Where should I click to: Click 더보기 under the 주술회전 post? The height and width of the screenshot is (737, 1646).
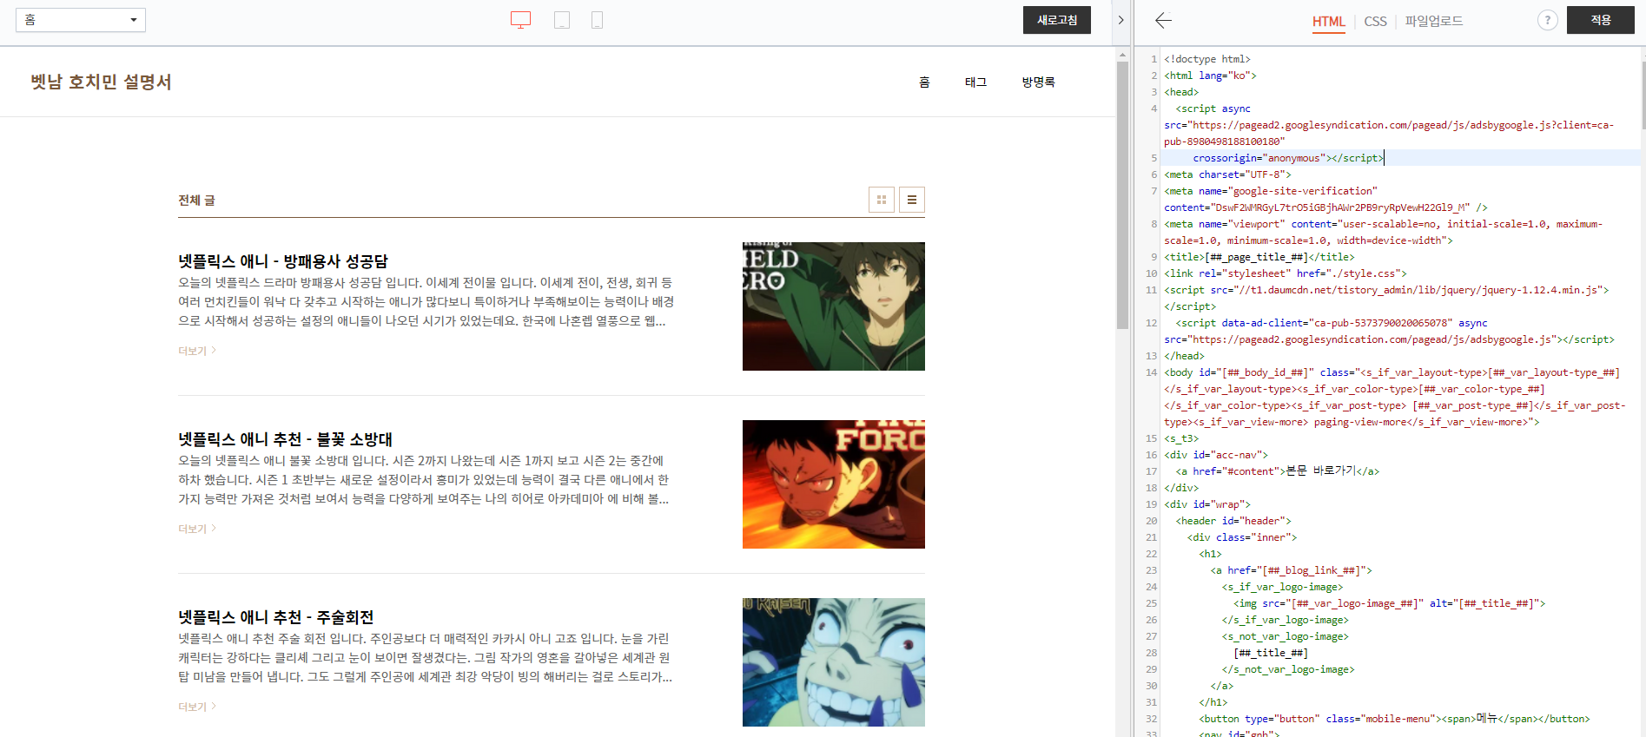coord(196,707)
